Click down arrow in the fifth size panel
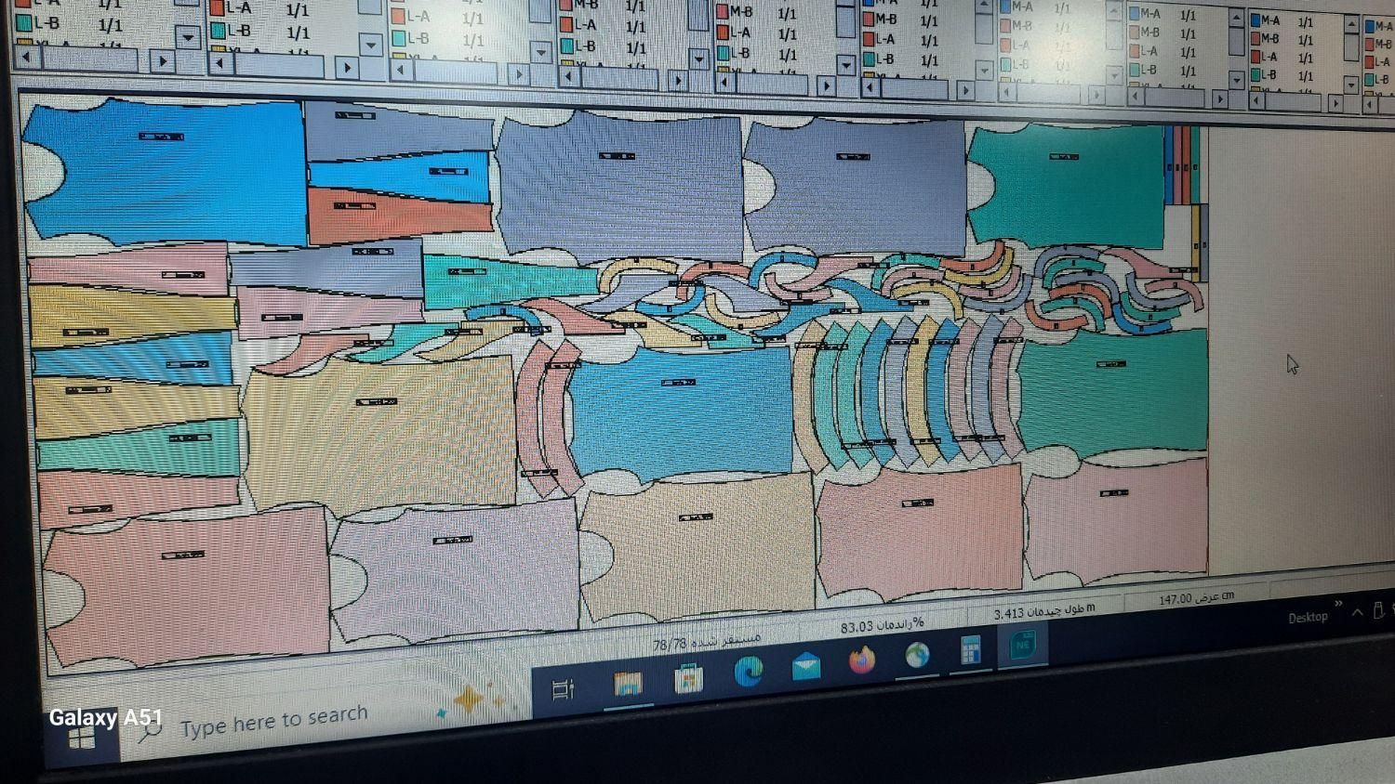The height and width of the screenshot is (784, 1395). click(x=845, y=64)
